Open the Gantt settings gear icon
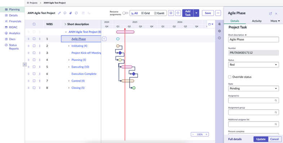The image size is (283, 143). pos(219,31)
